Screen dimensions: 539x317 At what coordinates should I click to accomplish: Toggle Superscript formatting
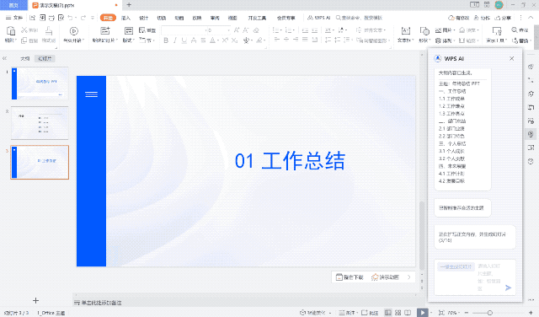pyautogui.click(x=225, y=40)
